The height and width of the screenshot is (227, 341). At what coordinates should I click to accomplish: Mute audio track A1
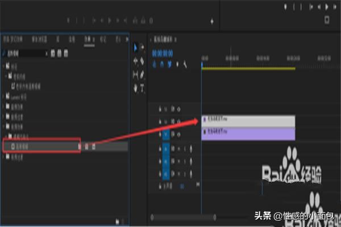179,149
